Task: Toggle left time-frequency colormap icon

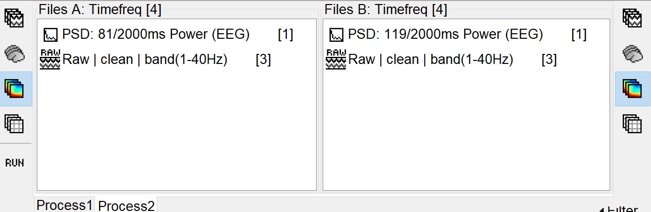Action: click(15, 89)
